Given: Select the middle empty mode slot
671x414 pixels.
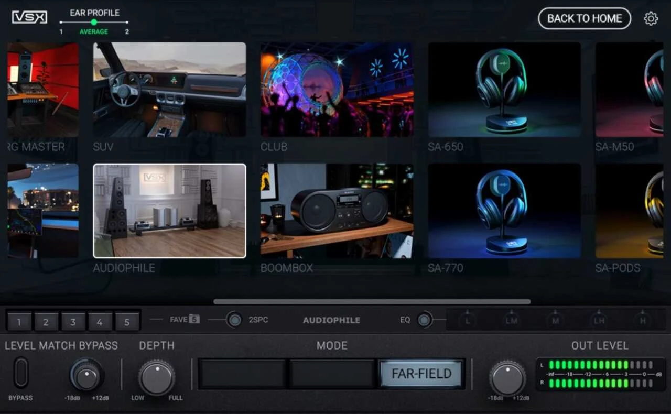Looking at the screenshot, I should (x=332, y=374).
